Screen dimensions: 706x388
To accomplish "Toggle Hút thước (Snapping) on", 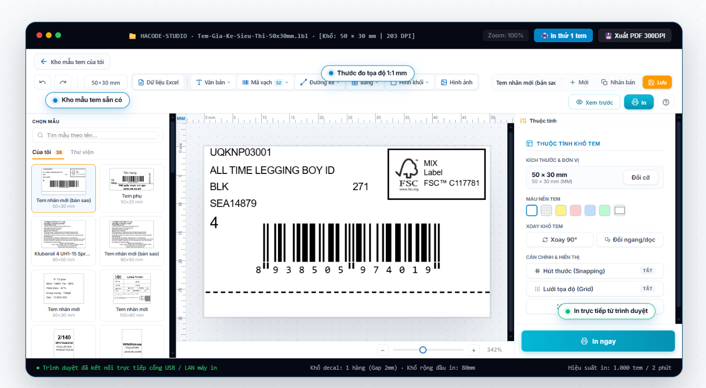I will pos(595,271).
